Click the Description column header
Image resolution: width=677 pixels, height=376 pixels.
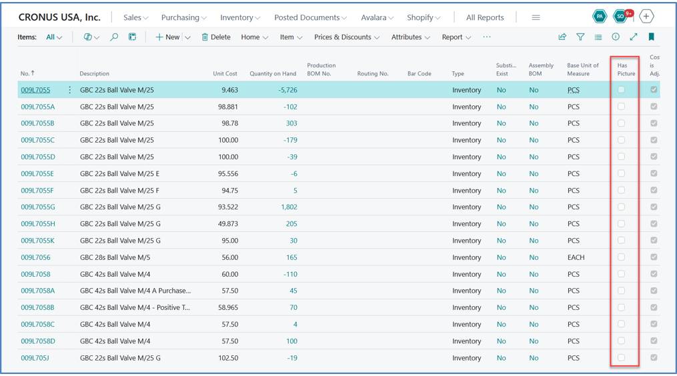click(x=94, y=74)
